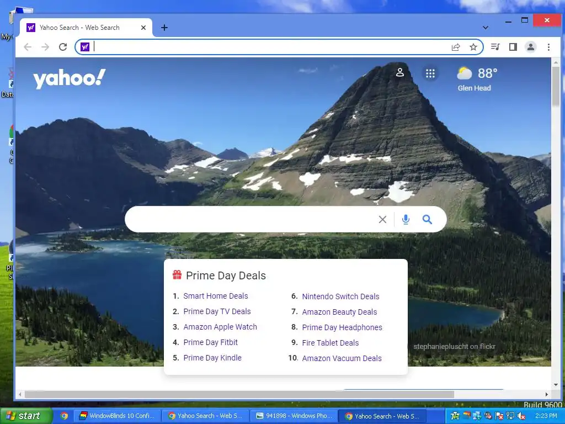Click the network computers tray icon
565x424 pixels.
(510, 416)
